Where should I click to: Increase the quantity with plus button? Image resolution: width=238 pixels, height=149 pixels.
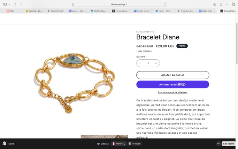[x=156, y=63]
